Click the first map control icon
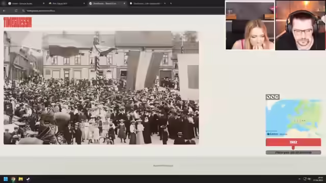326x183 pixels. click(268, 97)
